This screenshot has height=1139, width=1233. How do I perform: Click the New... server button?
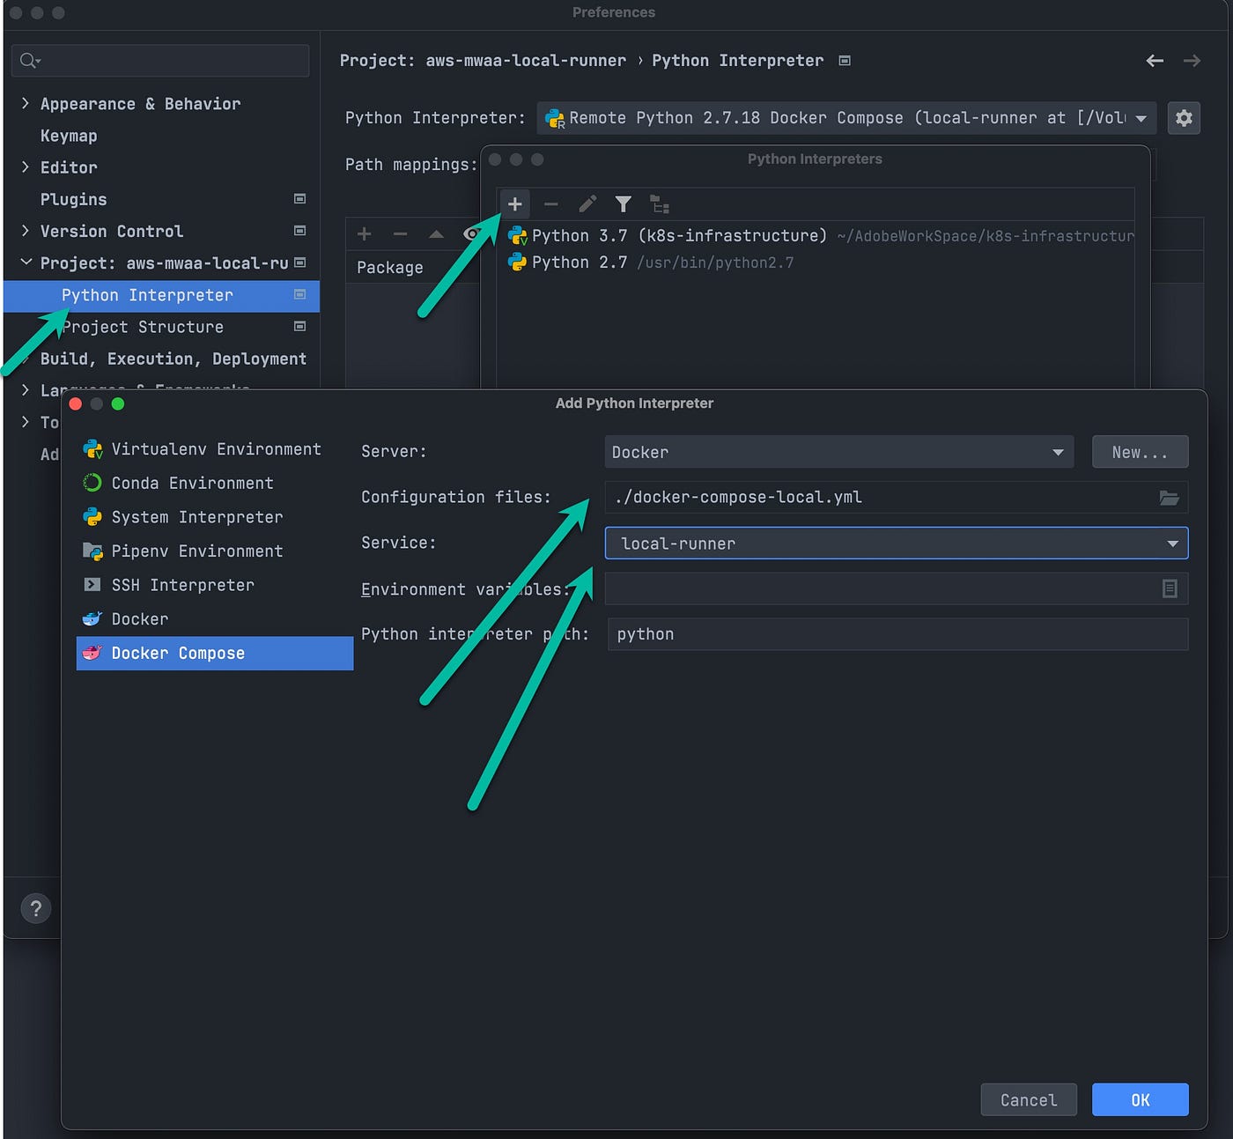tap(1140, 452)
